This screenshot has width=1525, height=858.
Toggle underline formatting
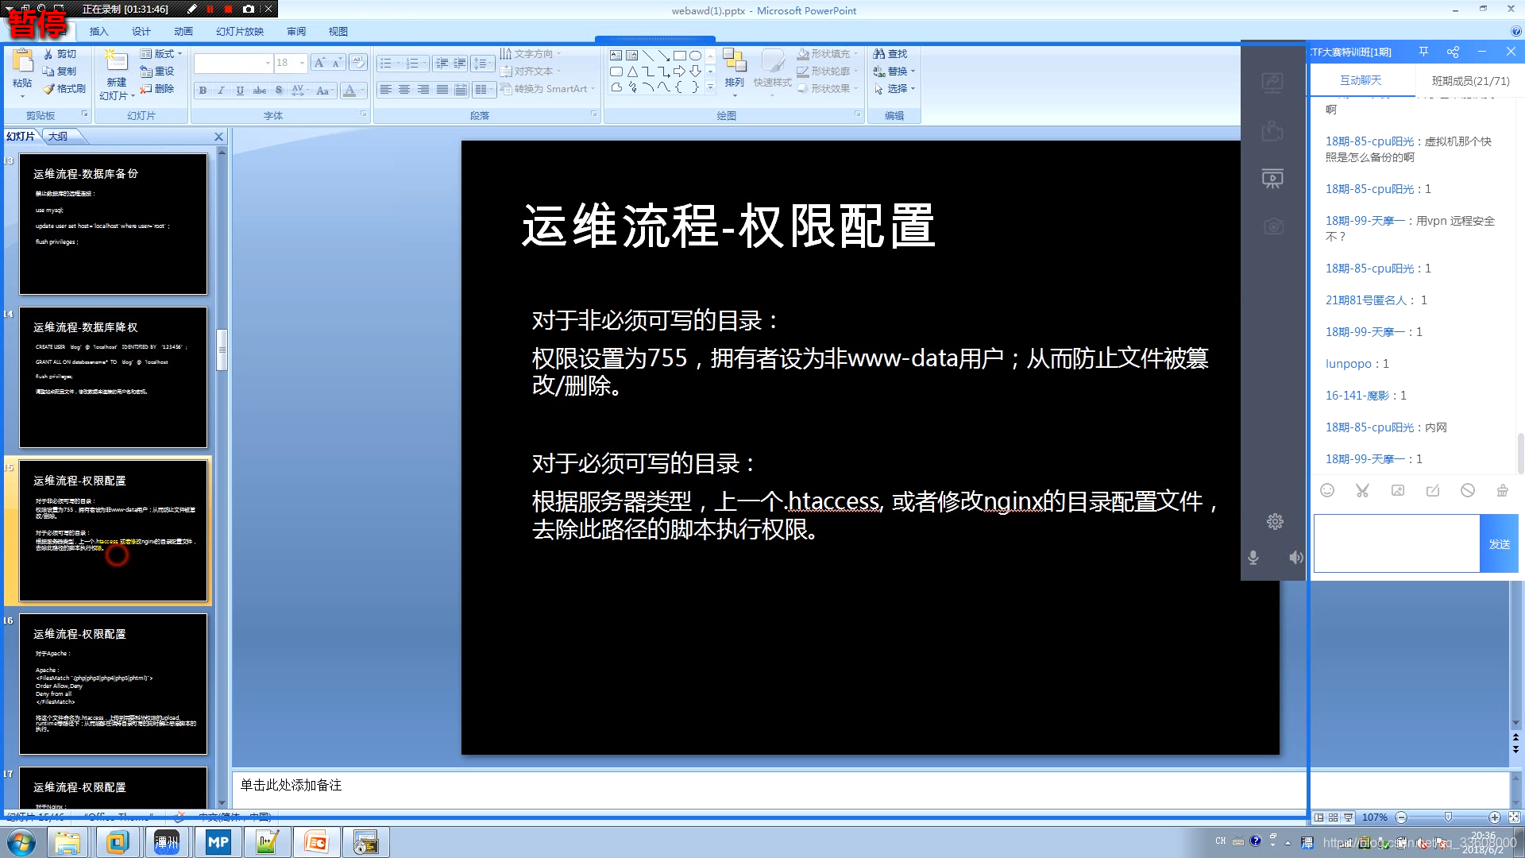(x=240, y=91)
